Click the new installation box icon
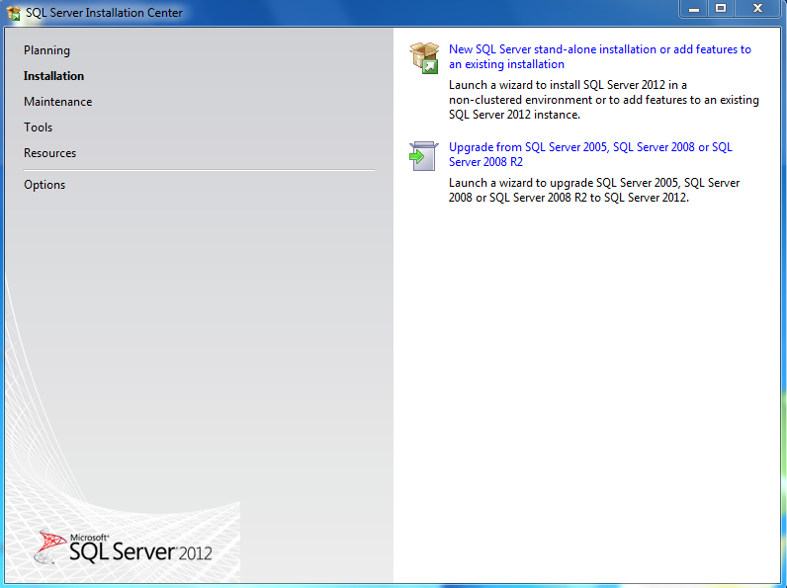787x588 pixels. [x=424, y=57]
